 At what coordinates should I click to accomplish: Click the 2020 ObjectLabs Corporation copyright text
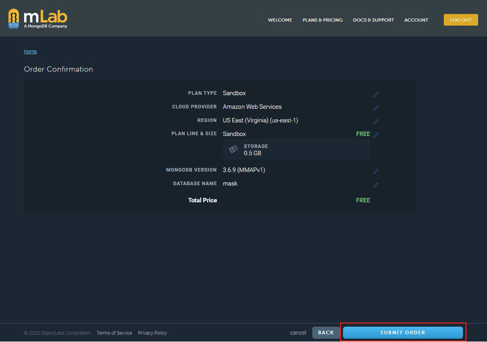pos(57,333)
